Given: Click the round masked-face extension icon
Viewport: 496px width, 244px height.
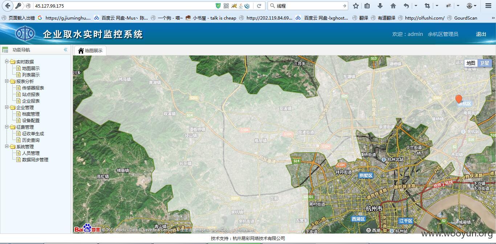Looking at the screenshot, I should 469,6.
